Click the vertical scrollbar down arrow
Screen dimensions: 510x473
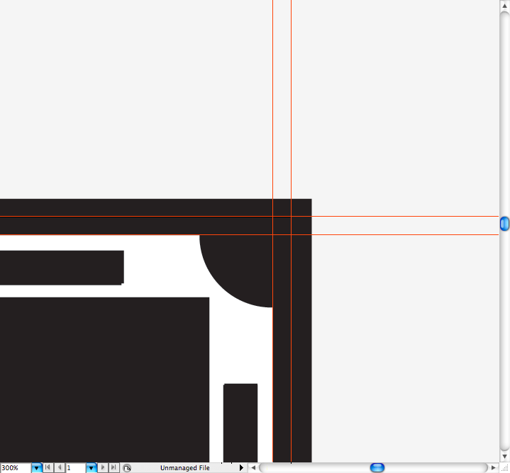coord(504,457)
